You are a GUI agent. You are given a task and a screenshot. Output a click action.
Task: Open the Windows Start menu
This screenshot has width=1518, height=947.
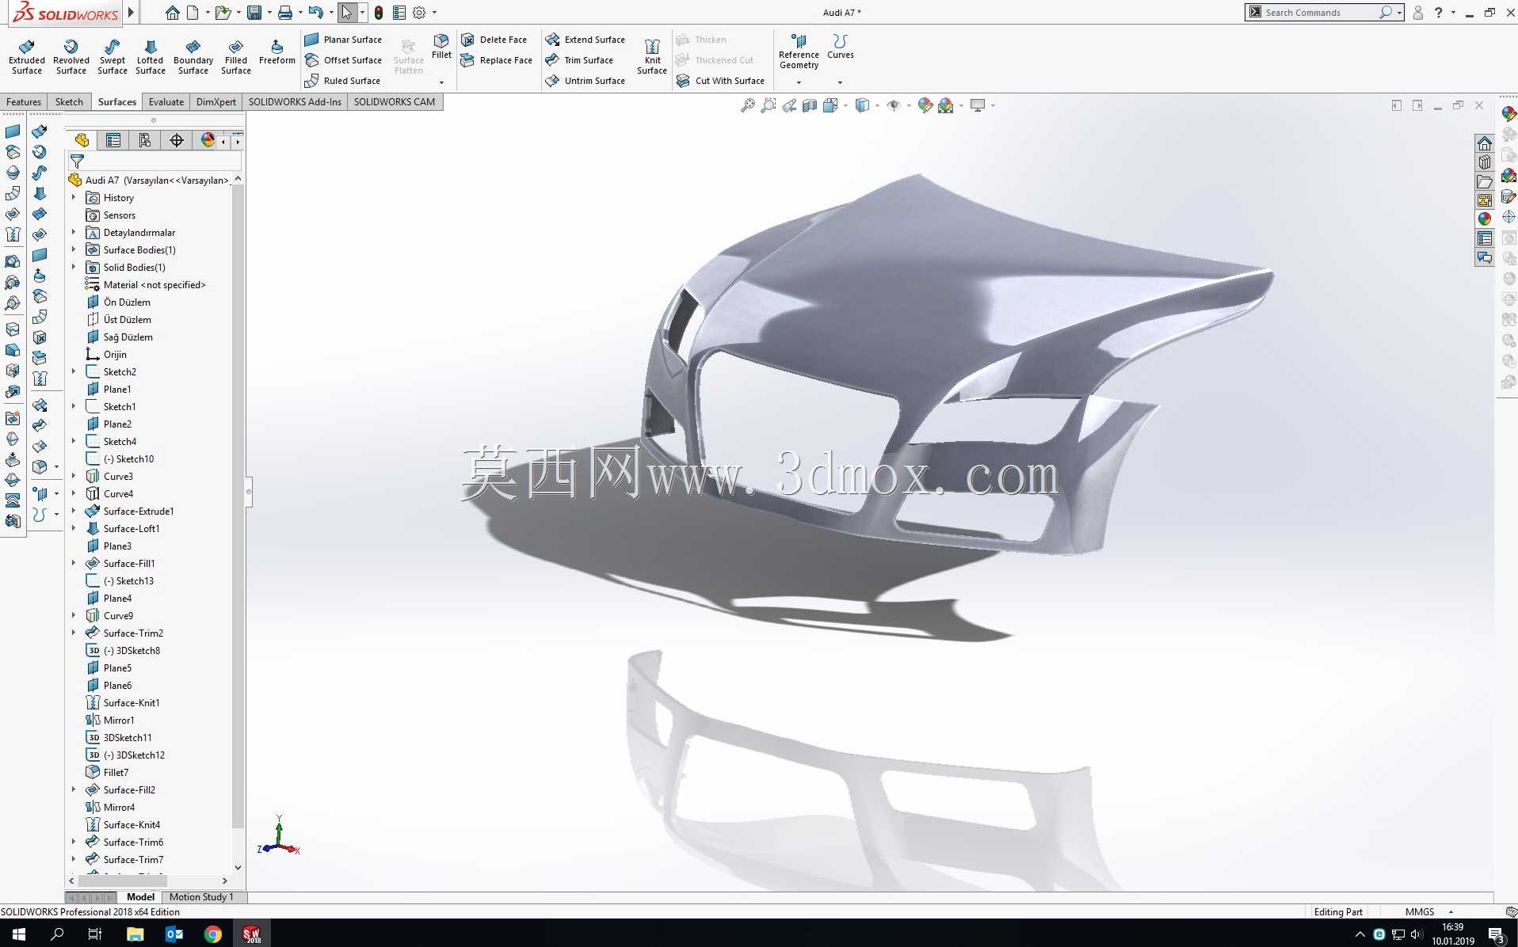pos(19,934)
